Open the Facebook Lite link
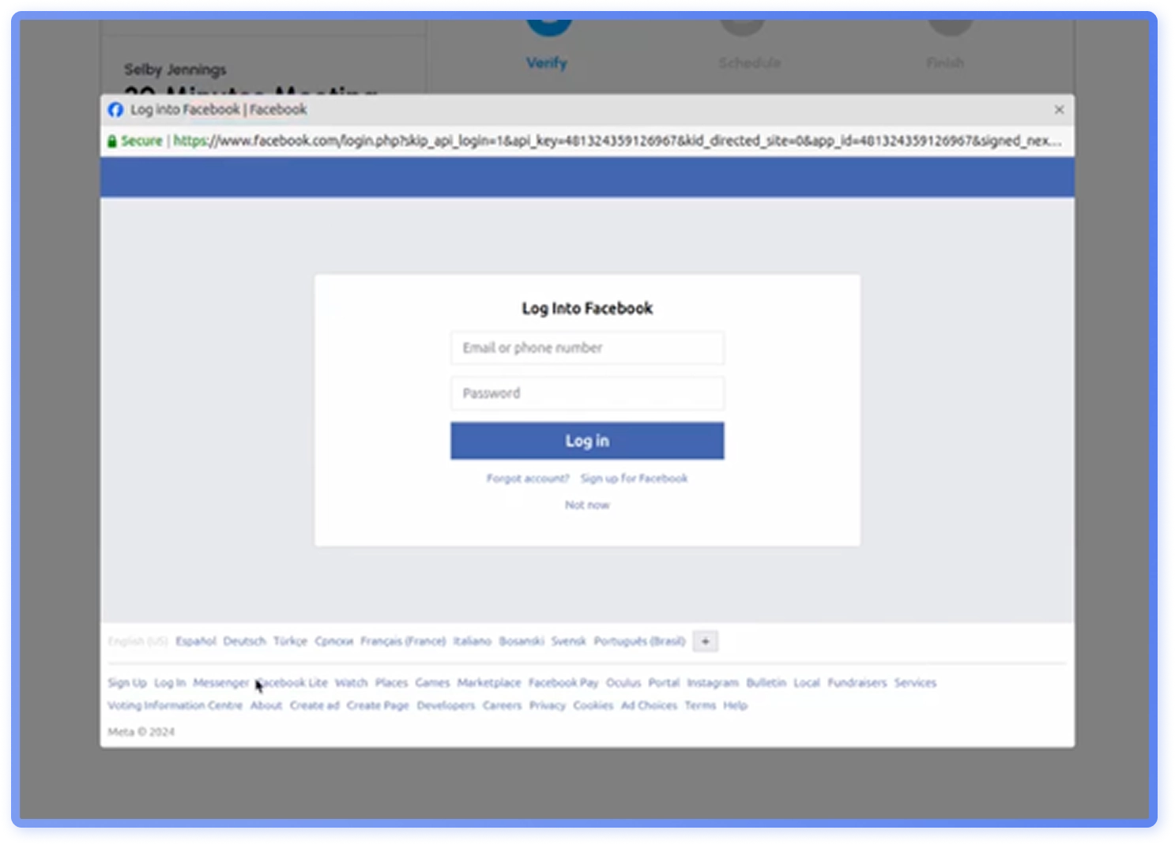This screenshot has height=845, width=1175. [292, 682]
